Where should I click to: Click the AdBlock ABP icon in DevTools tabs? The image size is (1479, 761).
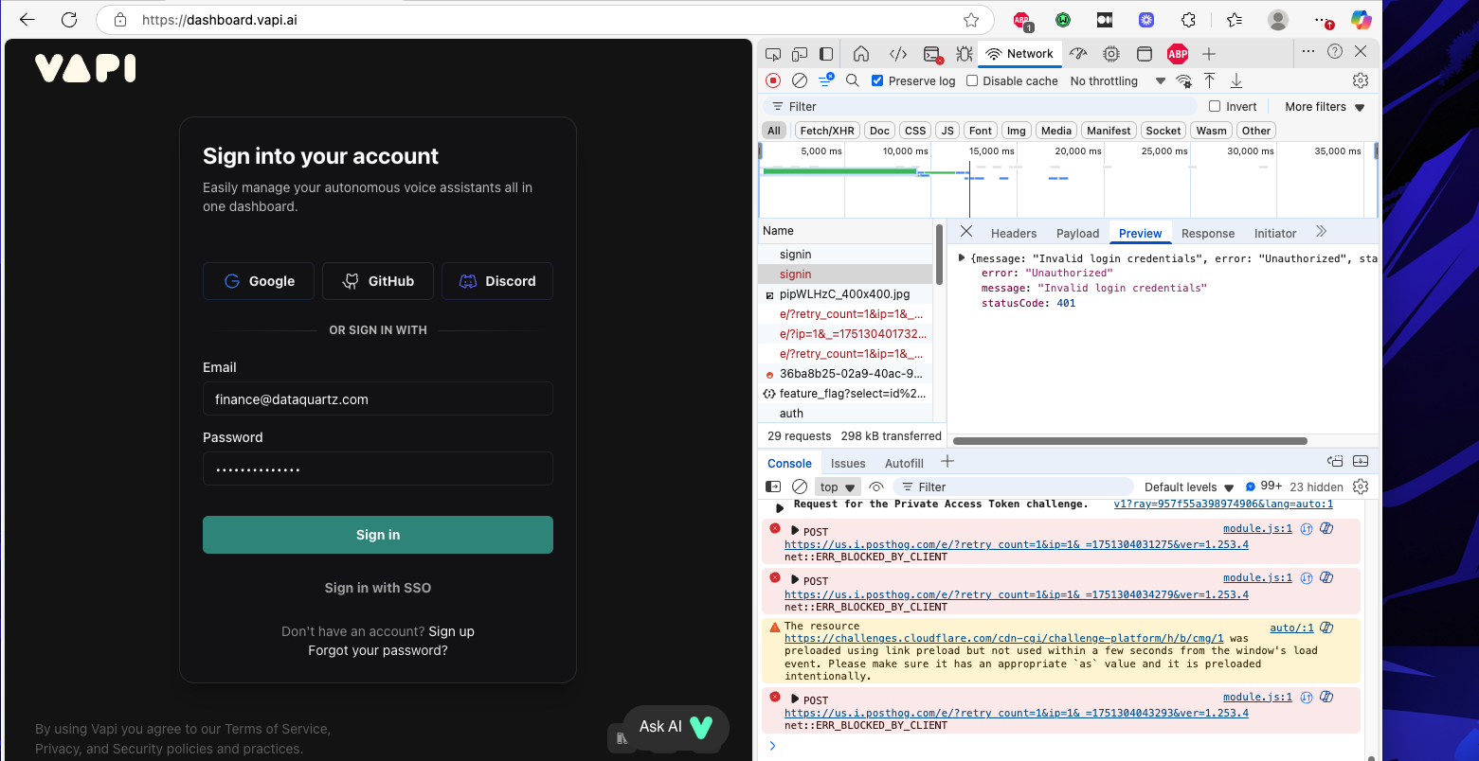[x=1178, y=54]
